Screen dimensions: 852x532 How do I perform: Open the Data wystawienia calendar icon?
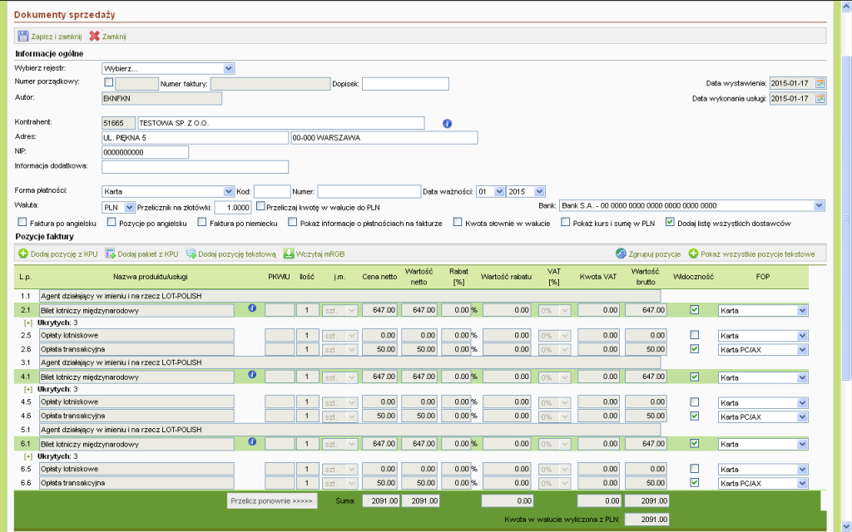(820, 83)
